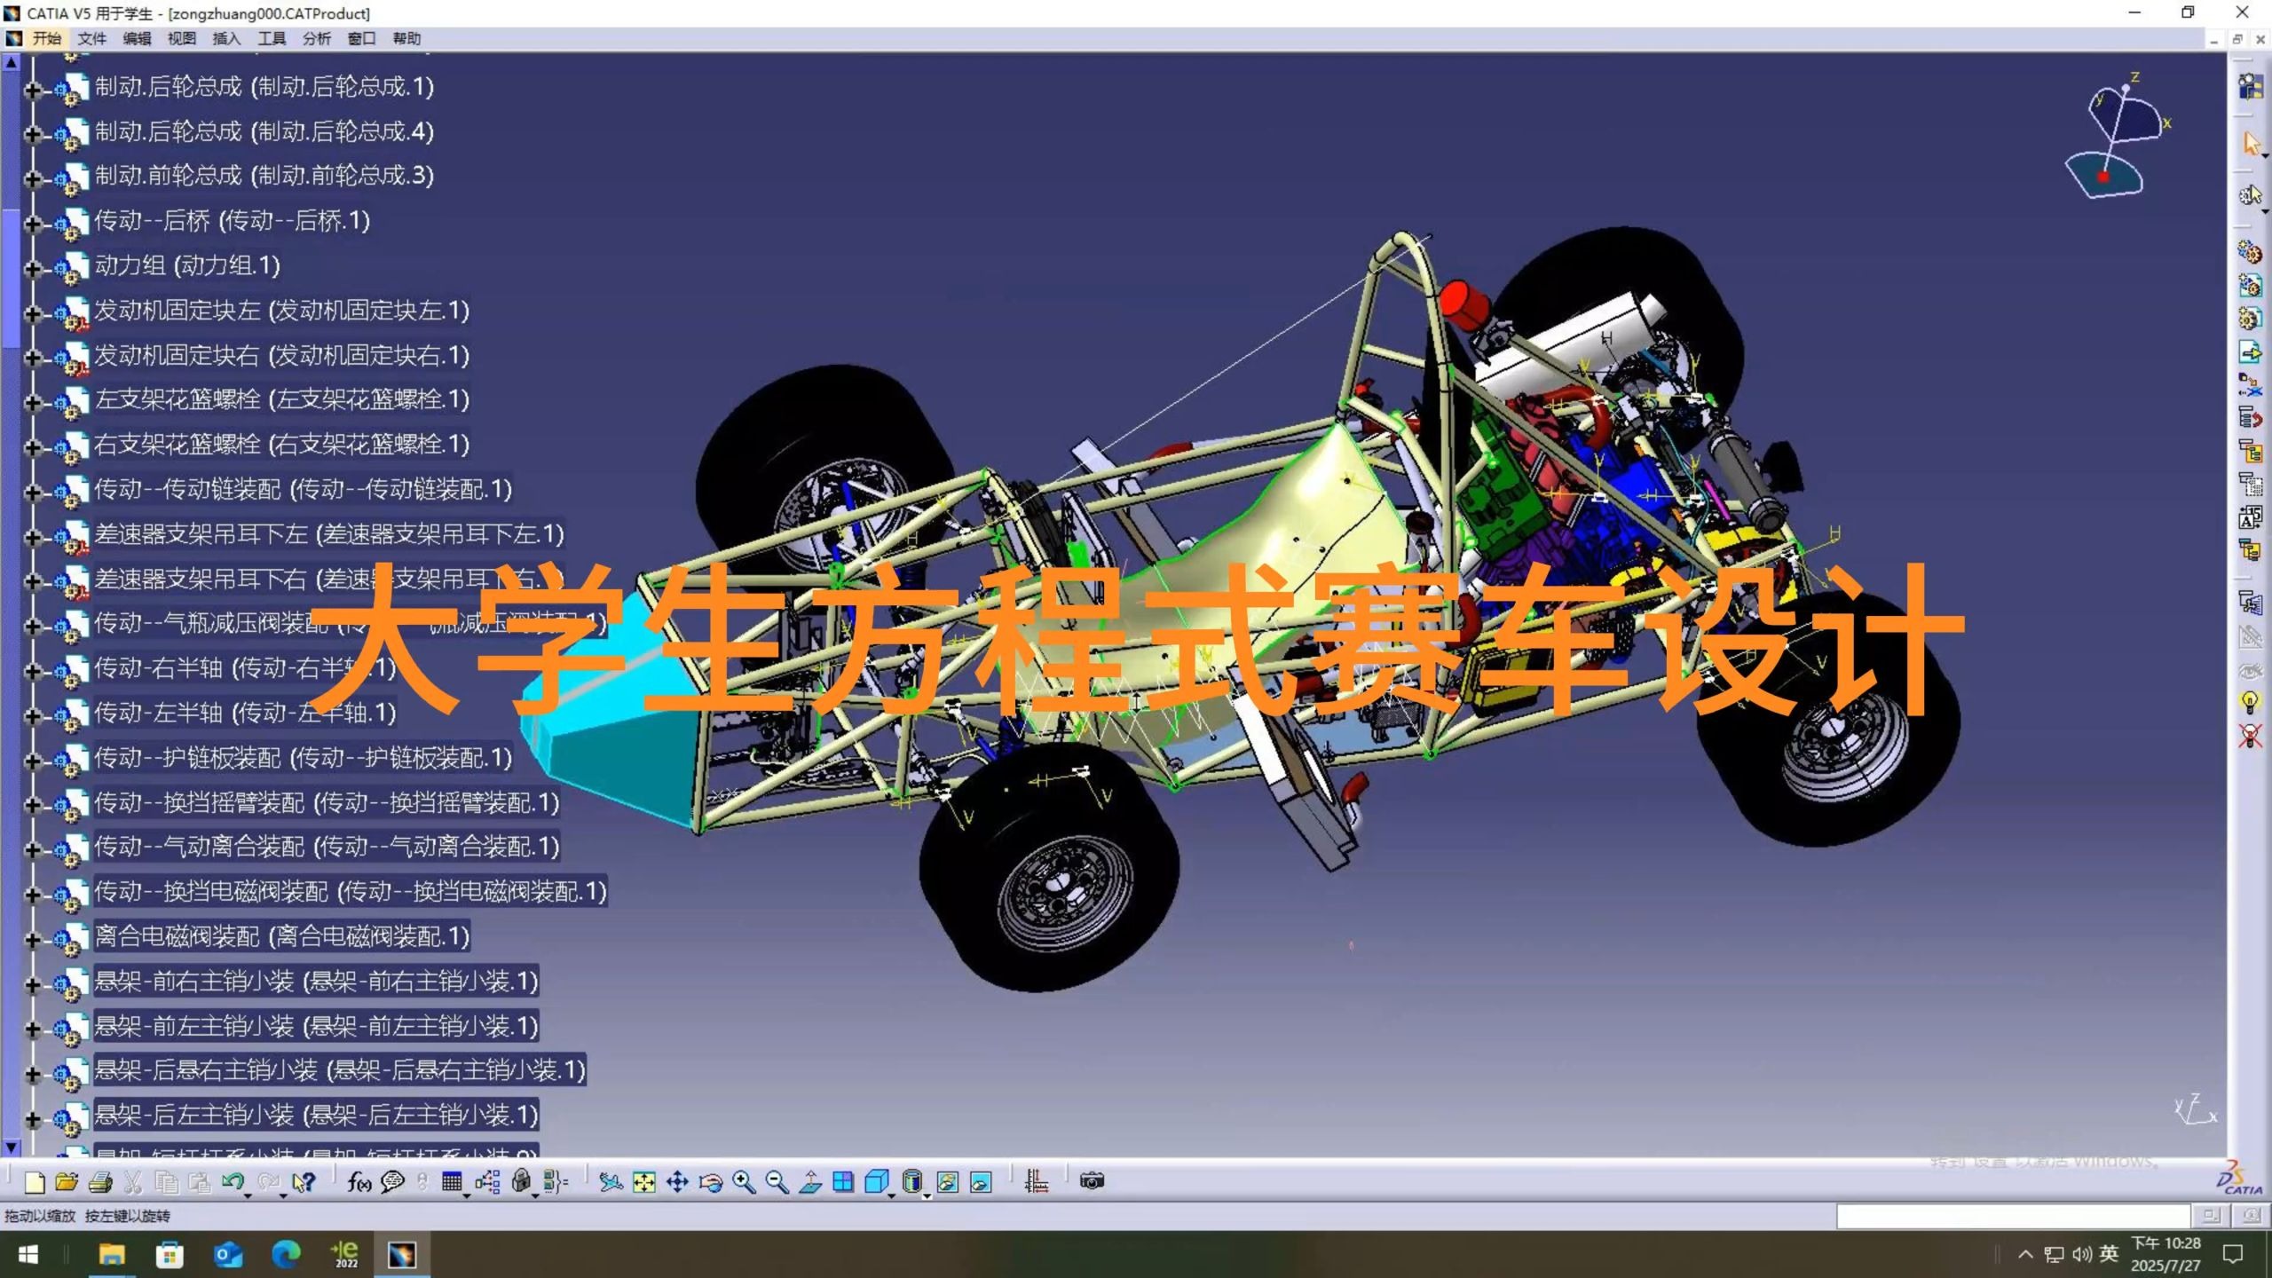
Task: Click the tree scrollbar down arrow
Action: 11,1147
